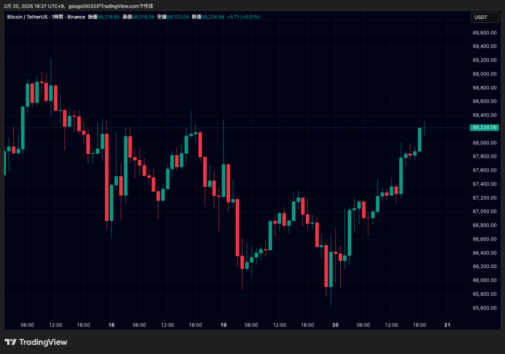Open the USDT currency selector
This screenshot has height=354, width=505.
[480, 17]
